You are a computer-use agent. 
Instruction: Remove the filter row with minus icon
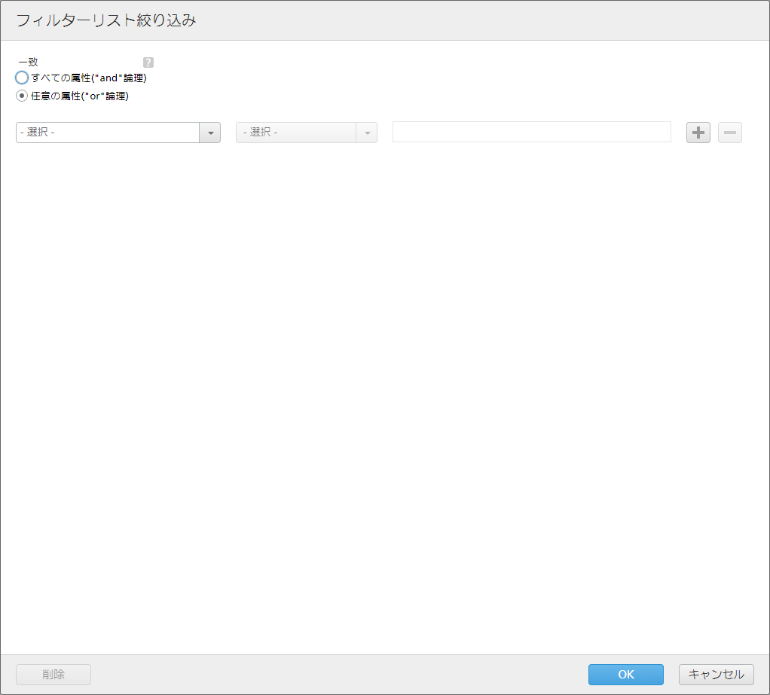(729, 133)
